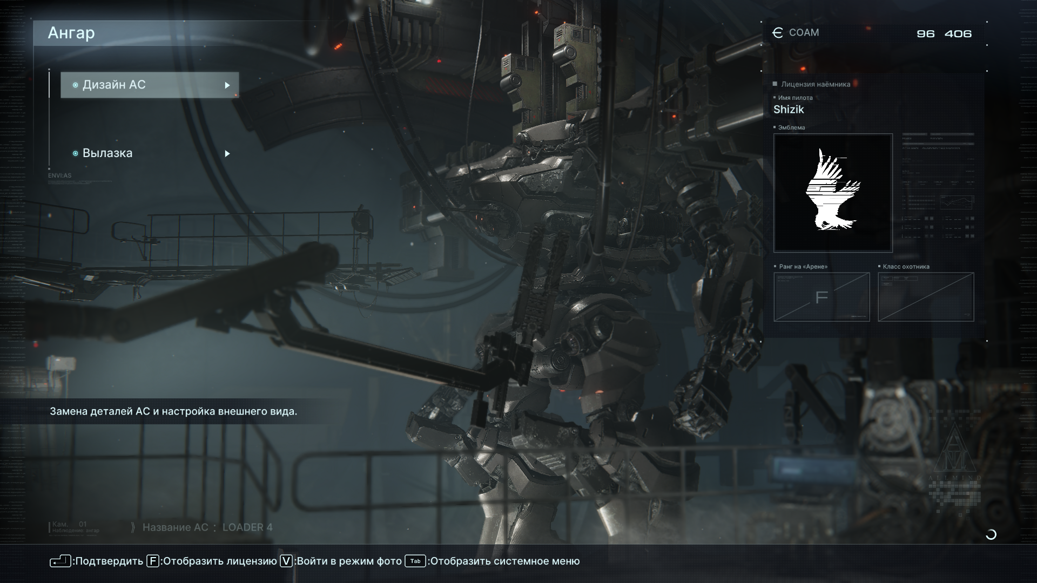Screen dimensions: 1037x583
Task: Click the Tab key icon for system menu
Action: 415,561
